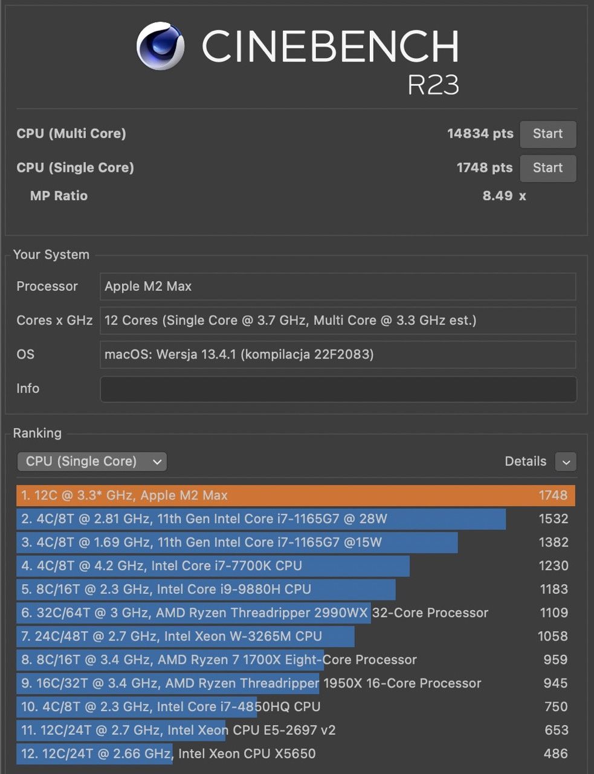Click the score 486 in ranking list
The height and width of the screenshot is (774, 594).
point(555,754)
